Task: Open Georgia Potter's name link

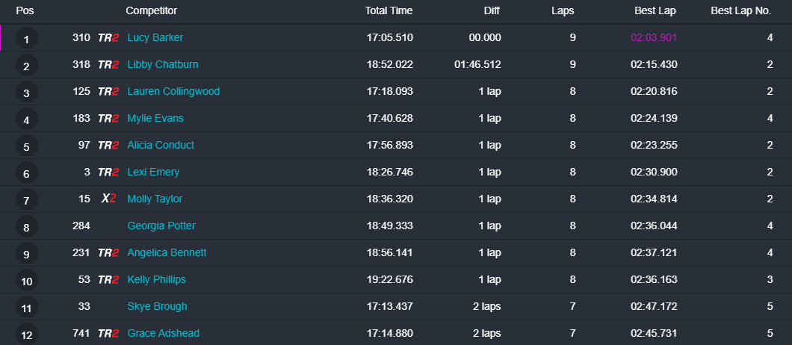Action: [161, 226]
